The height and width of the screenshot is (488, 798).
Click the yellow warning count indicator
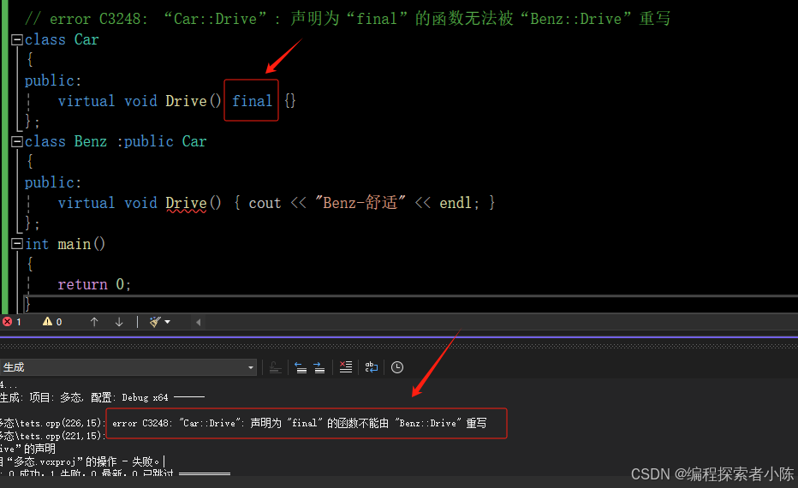pos(52,322)
